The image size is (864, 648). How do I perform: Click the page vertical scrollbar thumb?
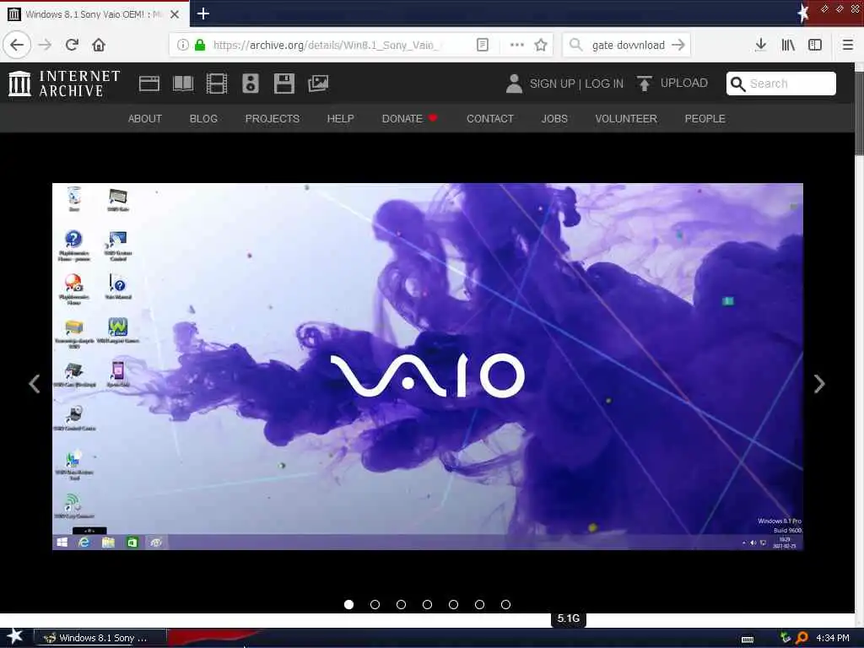pos(859,113)
